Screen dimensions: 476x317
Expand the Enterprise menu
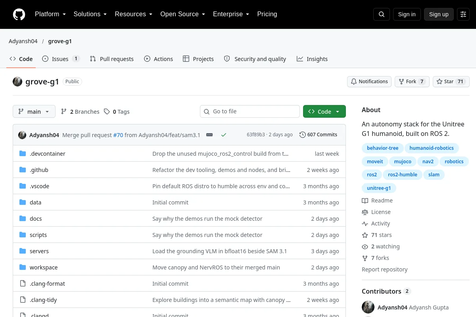pyautogui.click(x=231, y=14)
